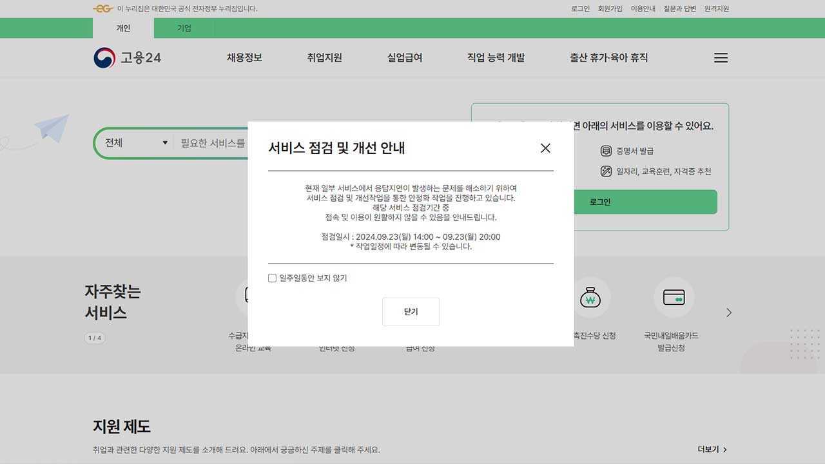This screenshot has height=464, width=825.
Task: Open the hamburger menu icon
Action: click(x=720, y=57)
